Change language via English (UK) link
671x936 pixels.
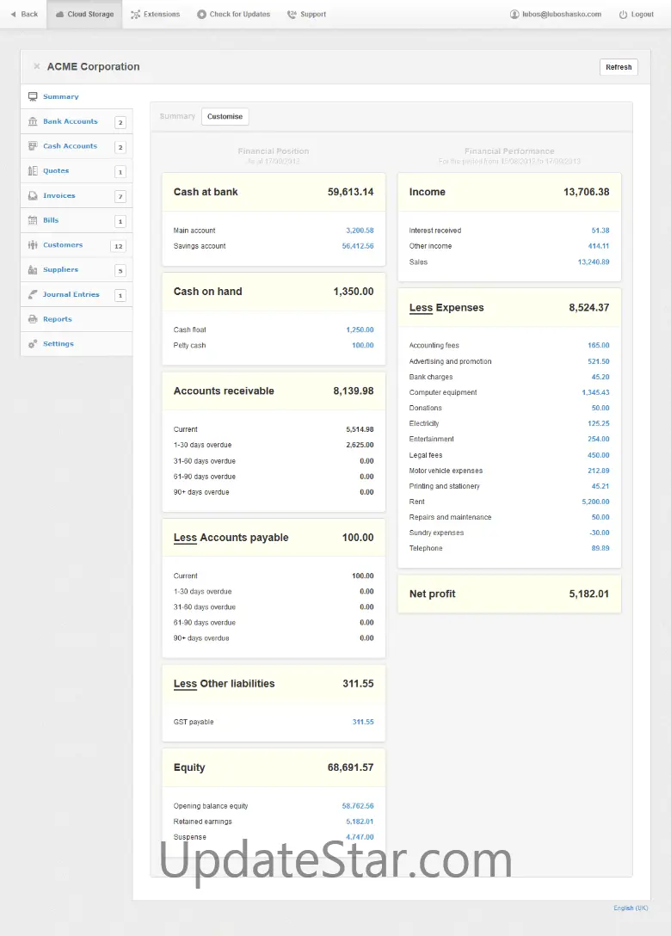coord(631,908)
